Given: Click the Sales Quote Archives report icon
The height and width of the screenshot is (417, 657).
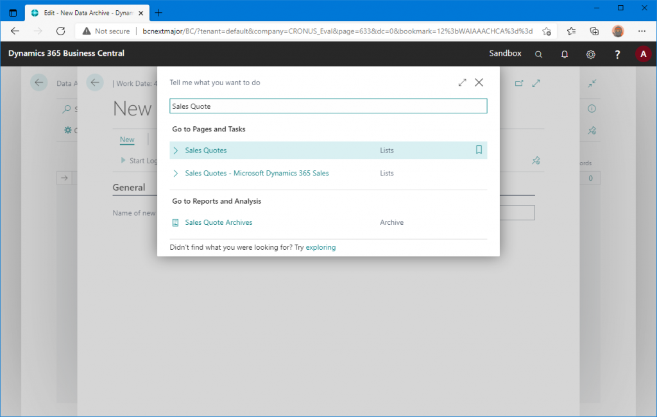Looking at the screenshot, I should click(176, 223).
